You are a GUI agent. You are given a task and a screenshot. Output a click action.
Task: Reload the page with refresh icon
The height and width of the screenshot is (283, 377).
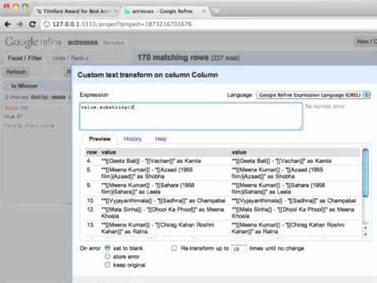coord(32,24)
